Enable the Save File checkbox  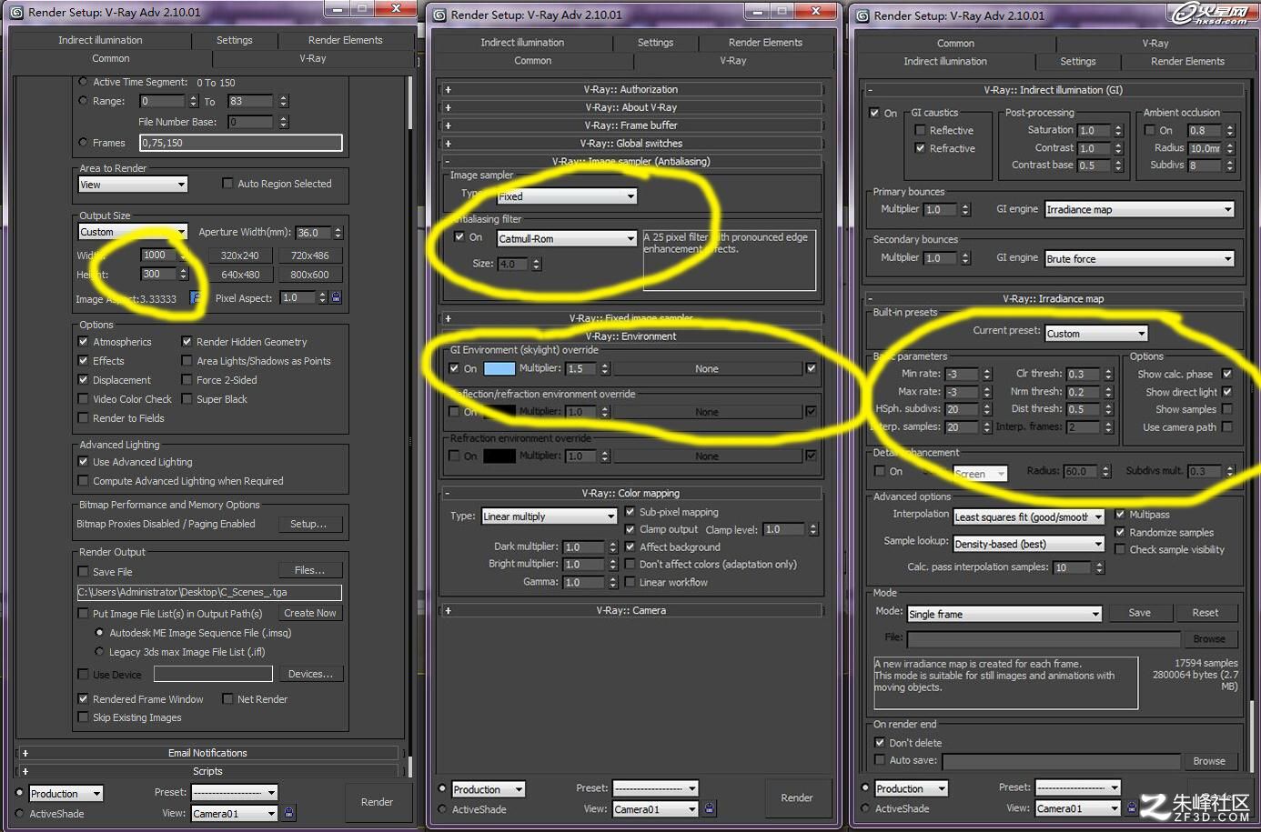[x=84, y=572]
